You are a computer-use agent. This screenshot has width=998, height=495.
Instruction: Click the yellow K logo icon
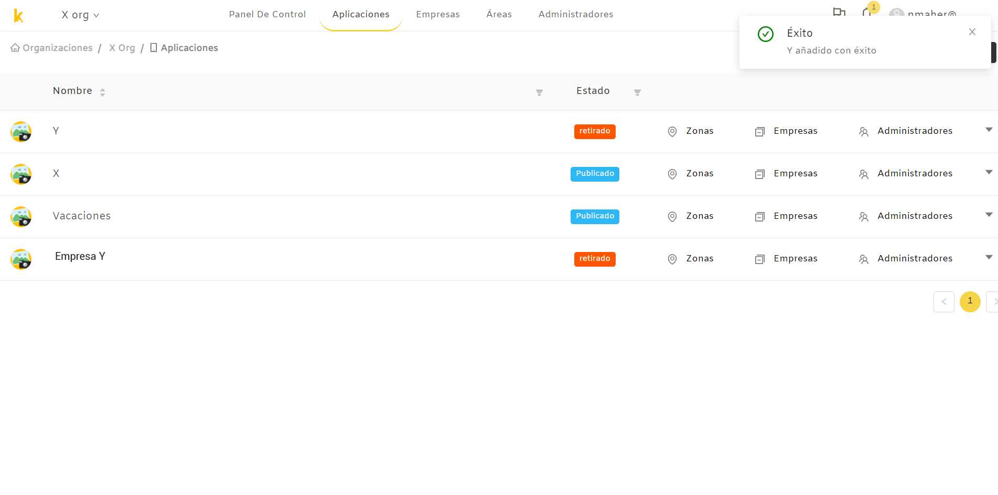pyautogui.click(x=18, y=16)
